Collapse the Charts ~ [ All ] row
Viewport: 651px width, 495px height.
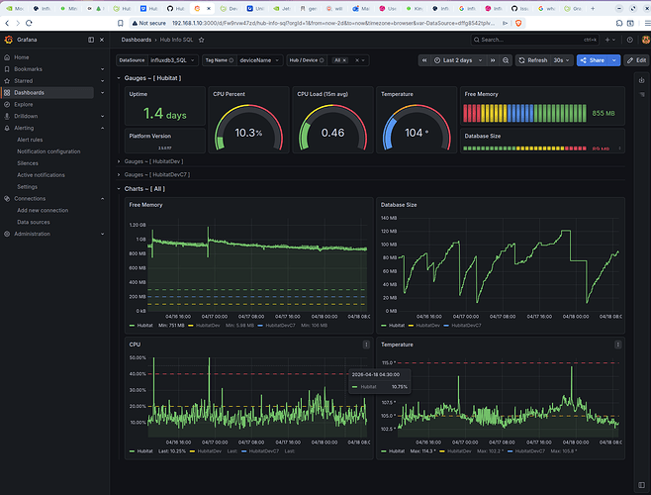point(144,187)
